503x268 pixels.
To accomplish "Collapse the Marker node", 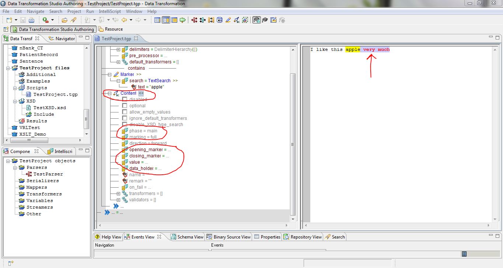I will [x=109, y=74].
